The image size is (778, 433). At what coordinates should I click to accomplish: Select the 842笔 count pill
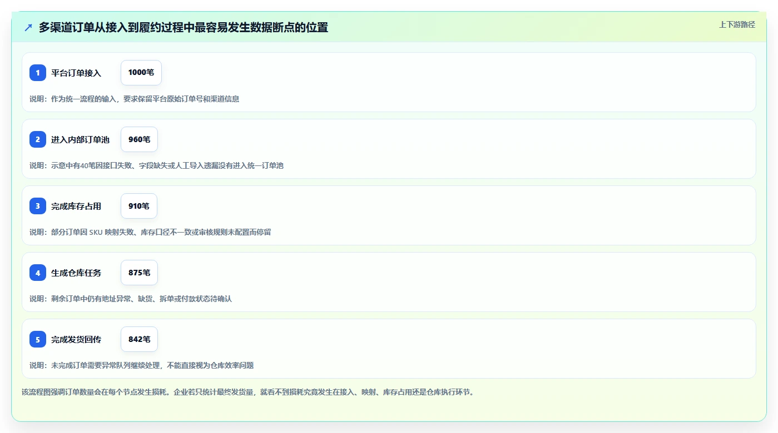[139, 339]
